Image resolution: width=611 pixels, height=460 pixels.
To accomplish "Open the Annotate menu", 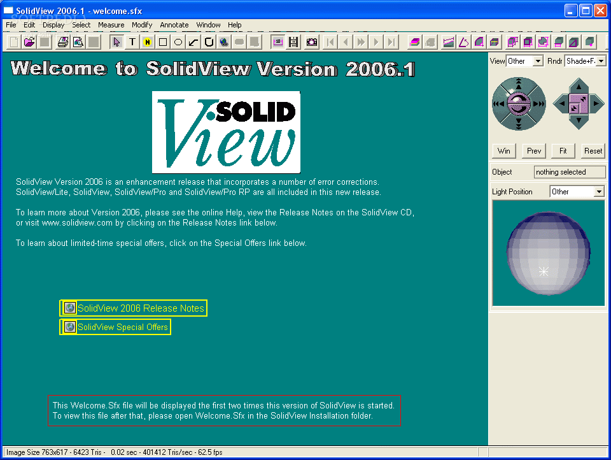I will pos(174,25).
